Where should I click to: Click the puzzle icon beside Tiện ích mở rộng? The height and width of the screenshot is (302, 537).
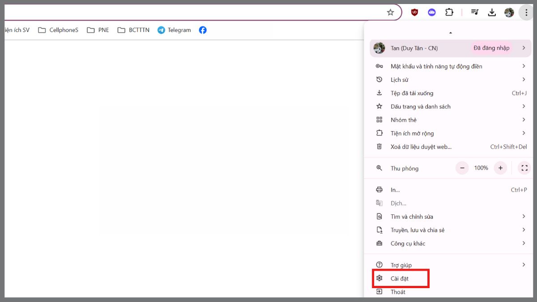(x=379, y=133)
